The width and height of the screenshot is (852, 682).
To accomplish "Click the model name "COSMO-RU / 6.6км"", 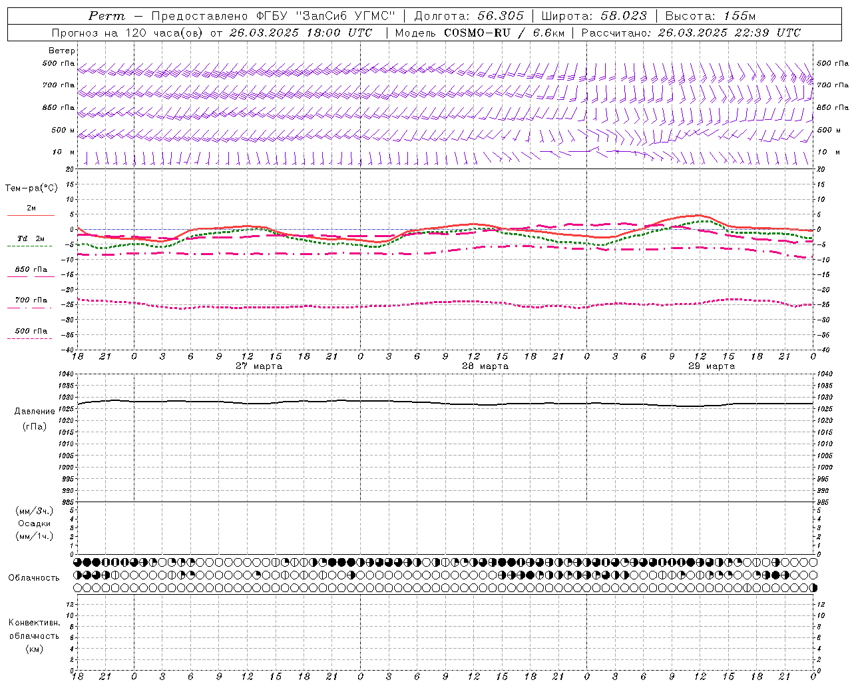I will (504, 33).
